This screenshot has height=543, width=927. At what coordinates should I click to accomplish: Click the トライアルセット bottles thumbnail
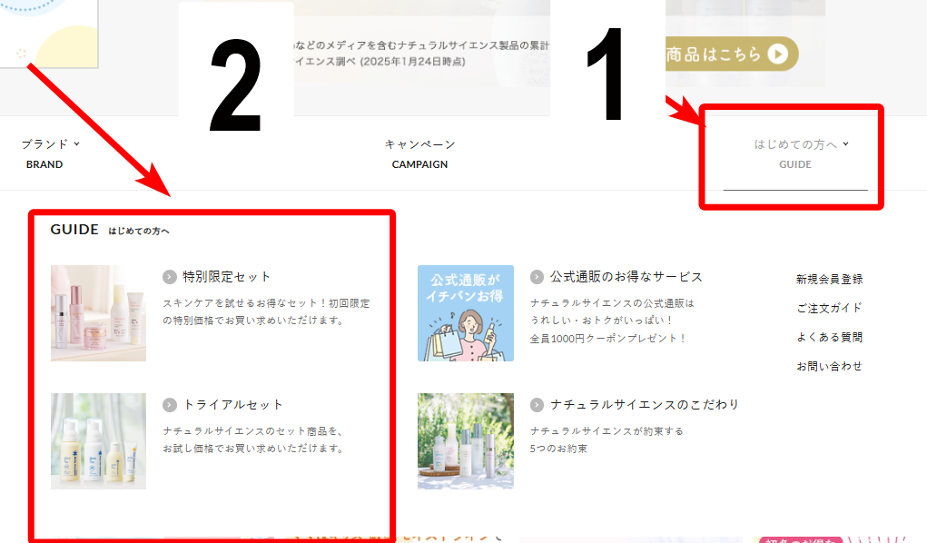98,441
